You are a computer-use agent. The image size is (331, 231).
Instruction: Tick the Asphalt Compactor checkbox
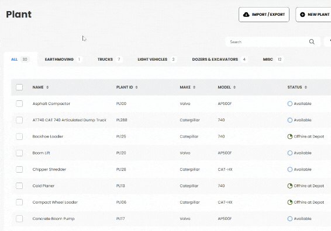[x=19, y=104]
